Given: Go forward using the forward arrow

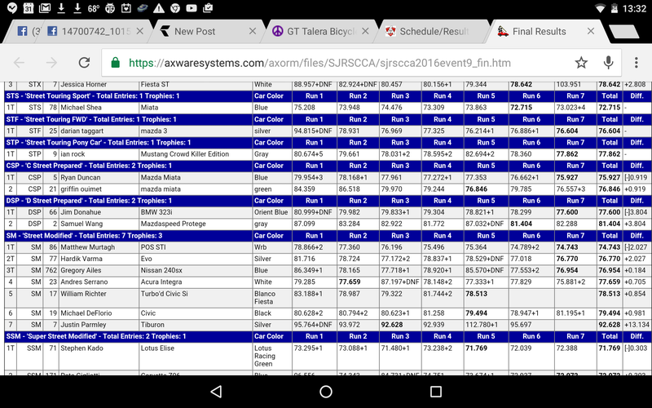Looking at the screenshot, I should click(51, 63).
